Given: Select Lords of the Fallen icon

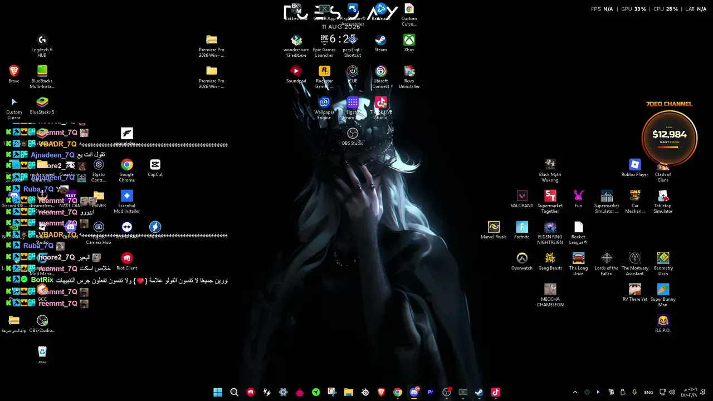Looking at the screenshot, I should 607,264.
